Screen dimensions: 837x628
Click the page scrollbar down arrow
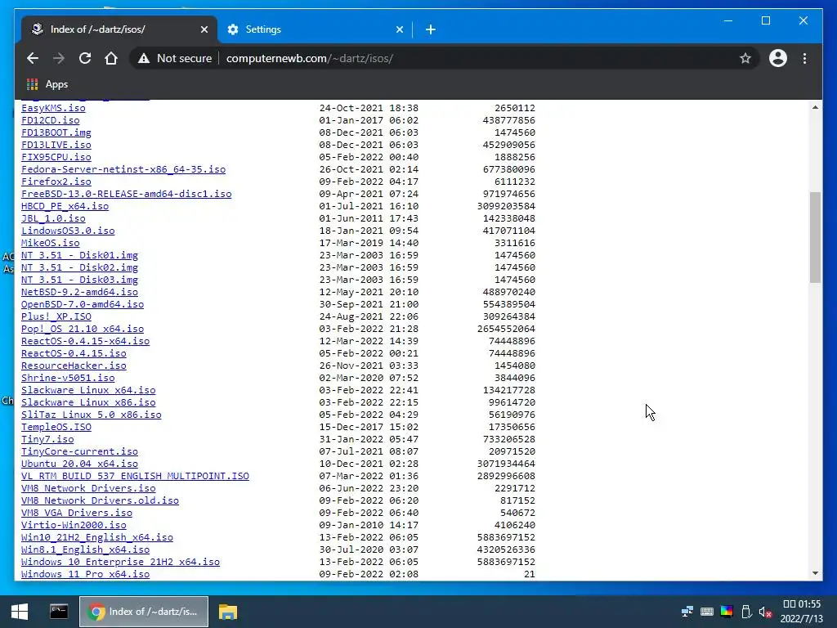click(815, 573)
